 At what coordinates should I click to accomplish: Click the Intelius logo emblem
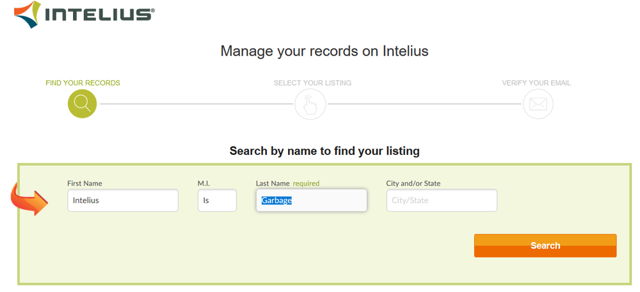pos(28,14)
